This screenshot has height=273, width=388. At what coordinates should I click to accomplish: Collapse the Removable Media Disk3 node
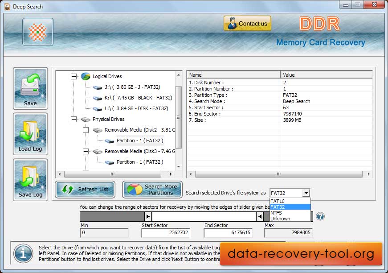[86, 151]
